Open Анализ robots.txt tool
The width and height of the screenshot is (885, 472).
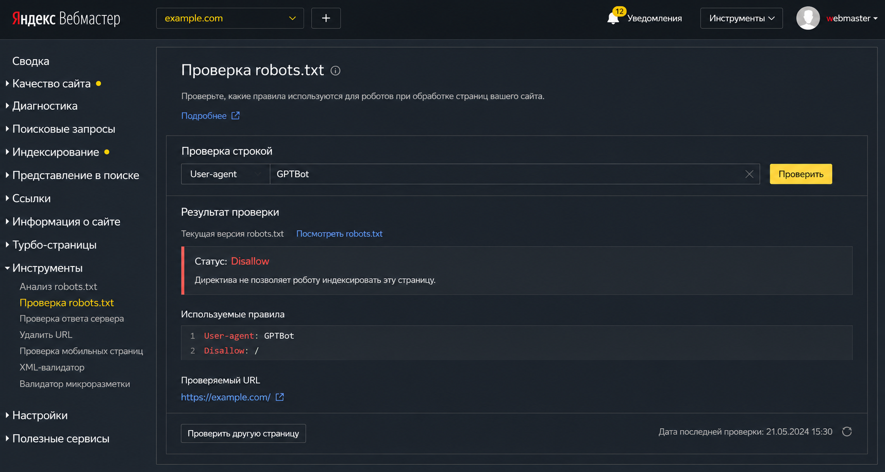[x=58, y=286]
